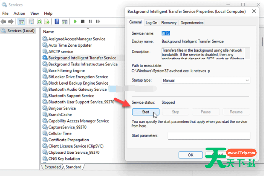Switch to the General tab
This screenshot has width=264, height=176.
(136, 22)
